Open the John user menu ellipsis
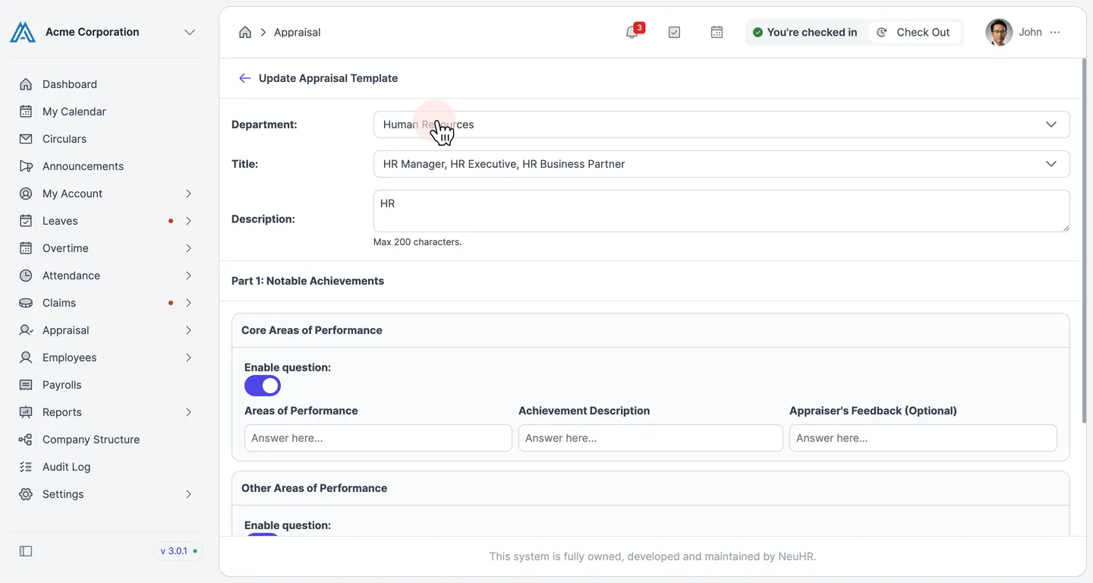The image size is (1093, 583). (1055, 32)
